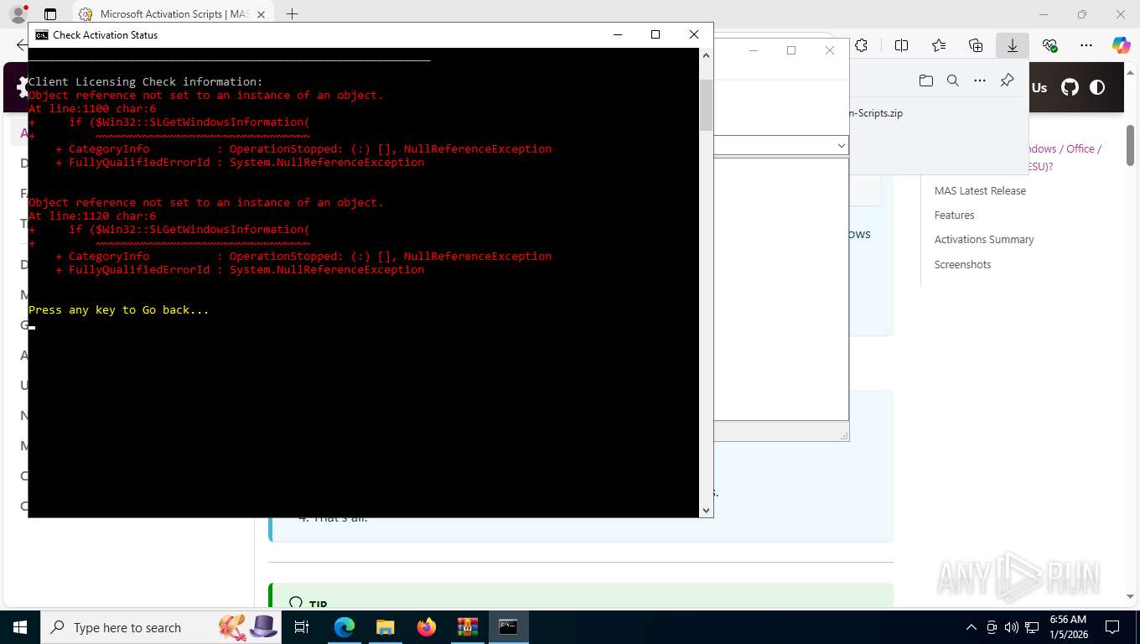Maximize the background dialog window
The height and width of the screenshot is (644, 1140).
coord(790,50)
